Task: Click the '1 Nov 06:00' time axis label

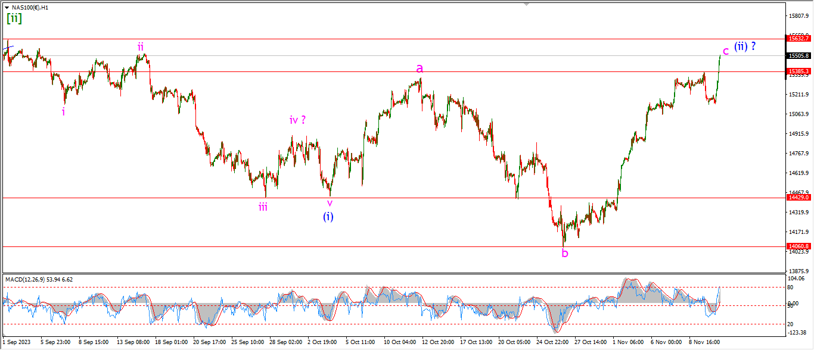Action: pos(628,343)
